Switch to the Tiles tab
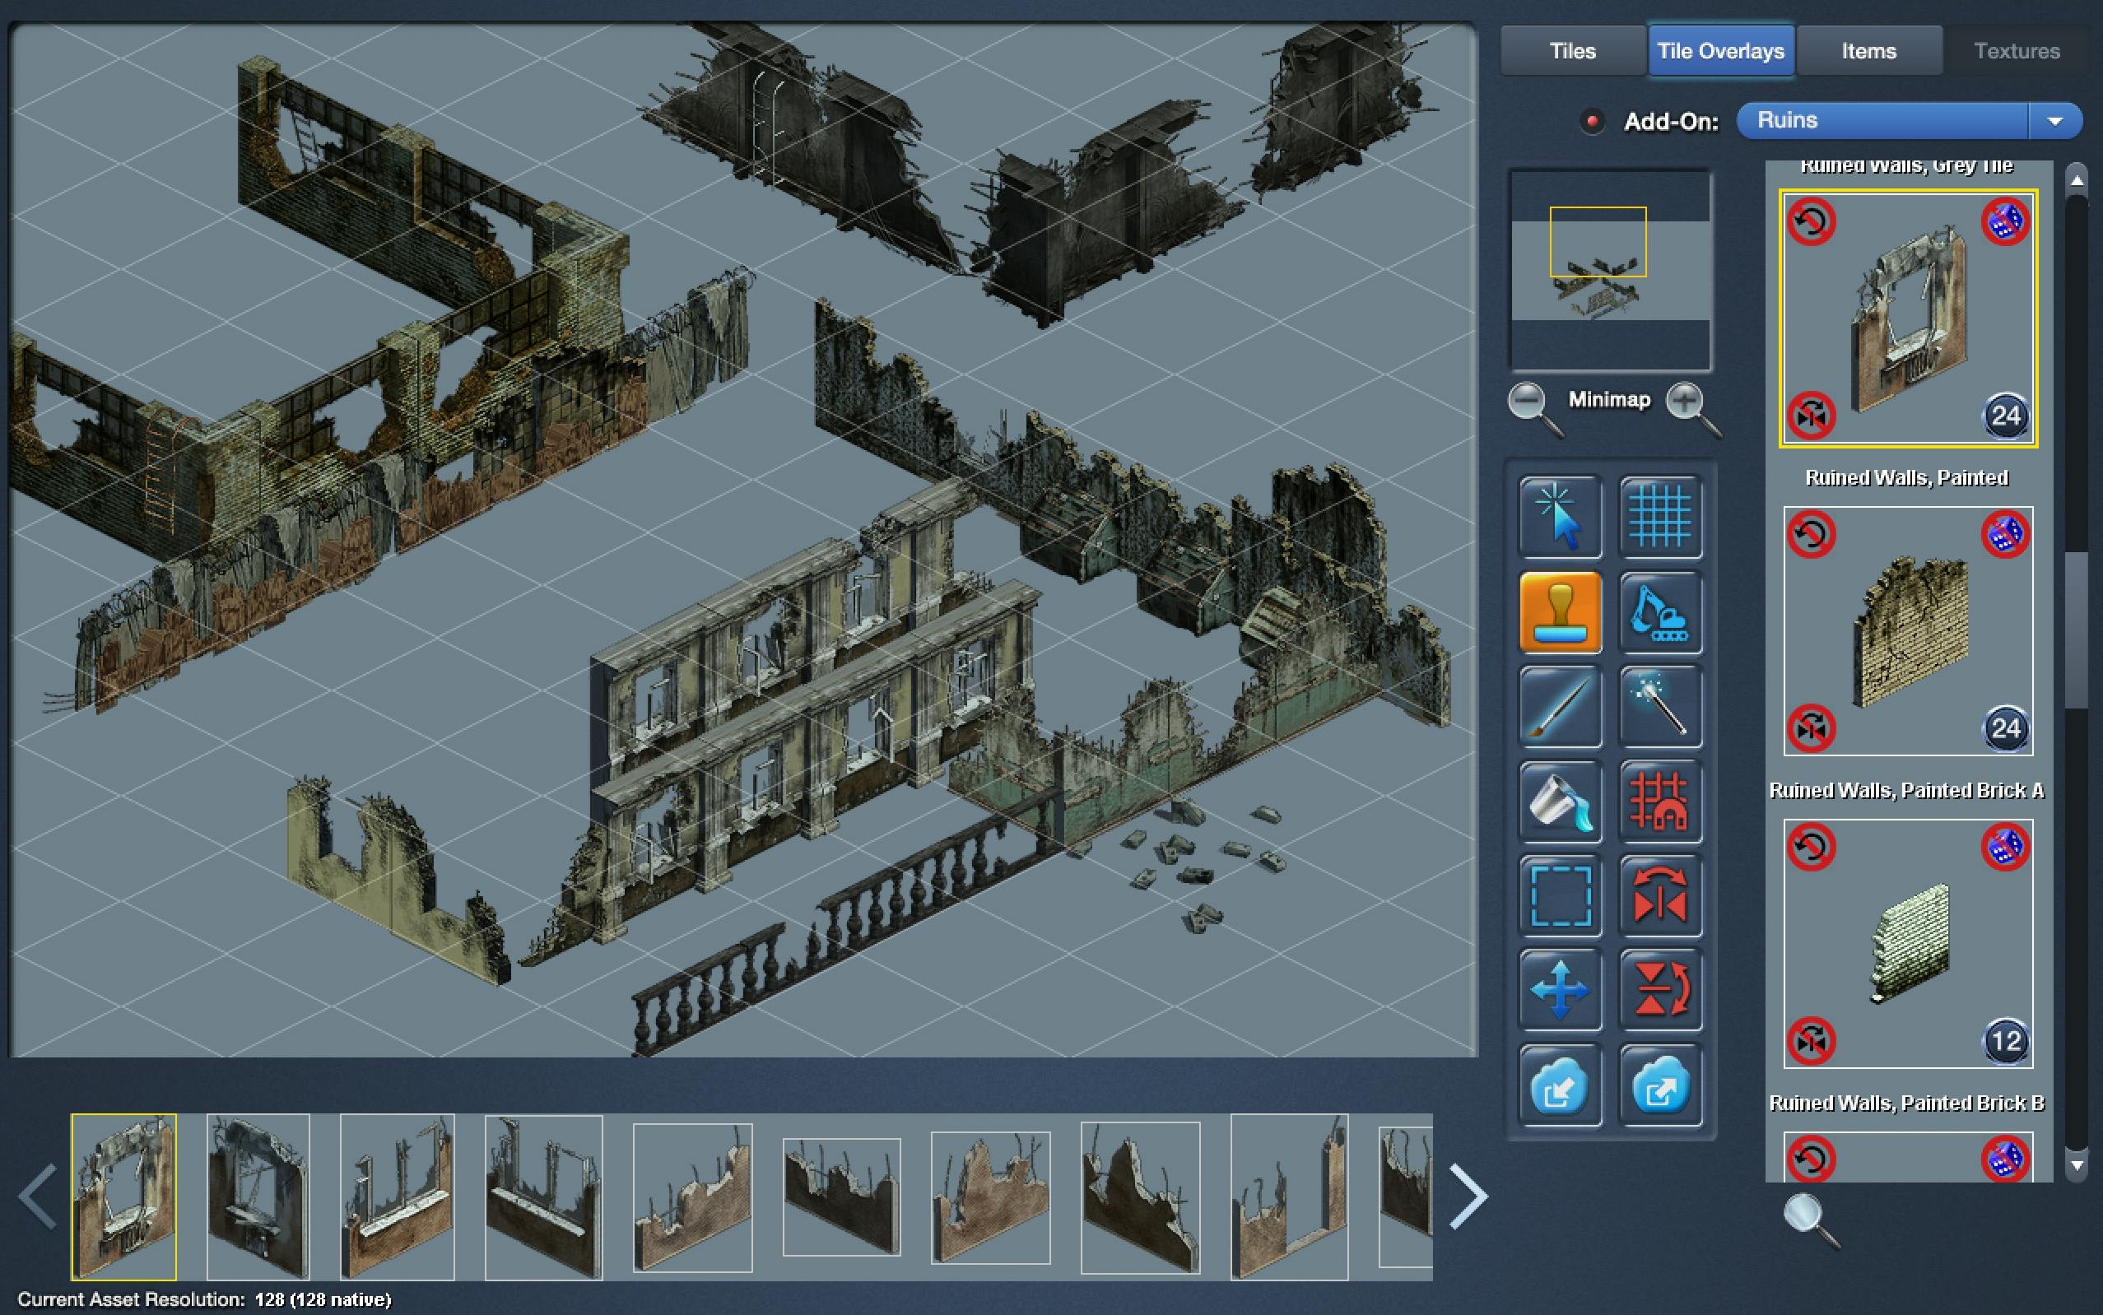This screenshot has width=2103, height=1315. [1571, 51]
